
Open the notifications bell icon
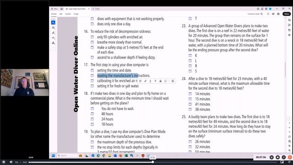click(x=262, y=9)
